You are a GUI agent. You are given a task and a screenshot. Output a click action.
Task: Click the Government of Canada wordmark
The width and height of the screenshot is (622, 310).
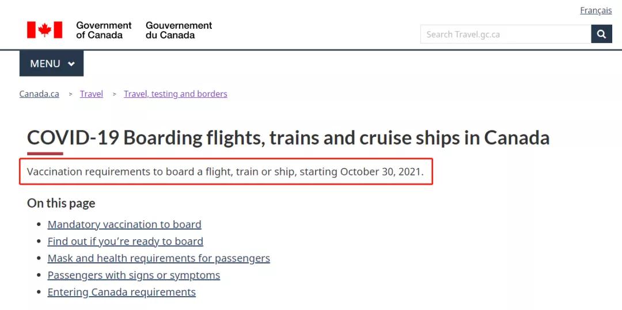click(104, 30)
